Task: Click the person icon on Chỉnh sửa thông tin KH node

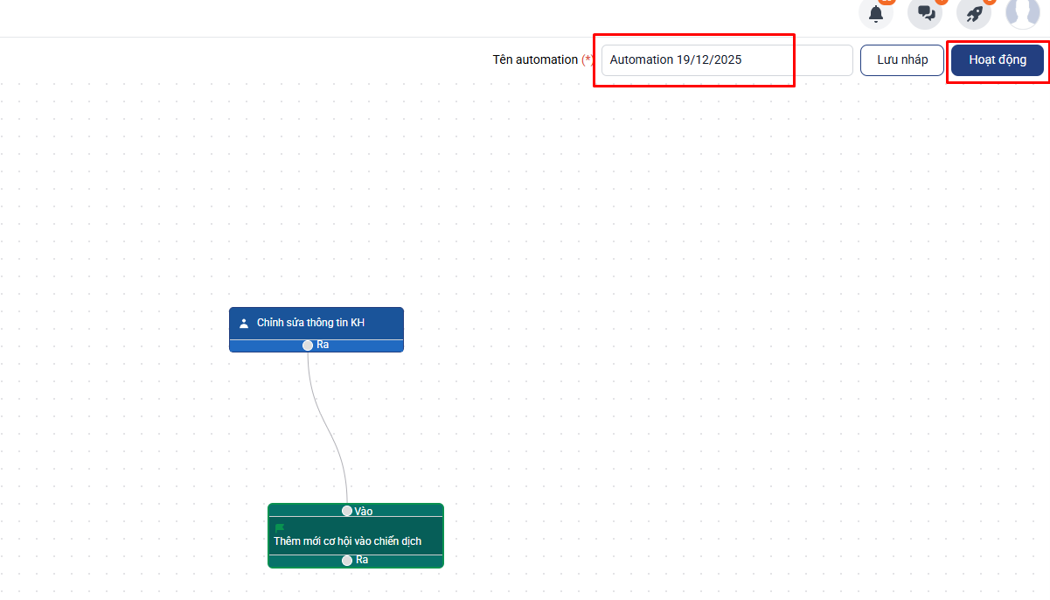Action: 244,323
